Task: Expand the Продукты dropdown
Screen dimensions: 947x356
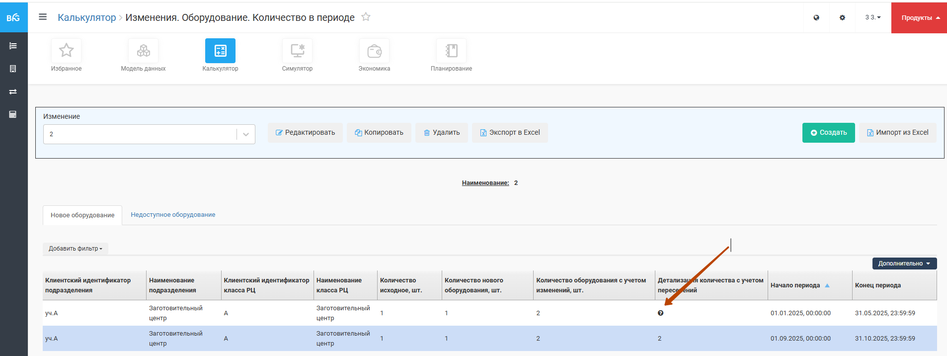Action: click(x=919, y=17)
